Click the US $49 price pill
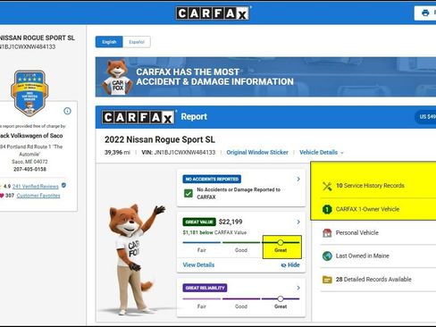Viewport: 436px width, 327px height. 426,117
